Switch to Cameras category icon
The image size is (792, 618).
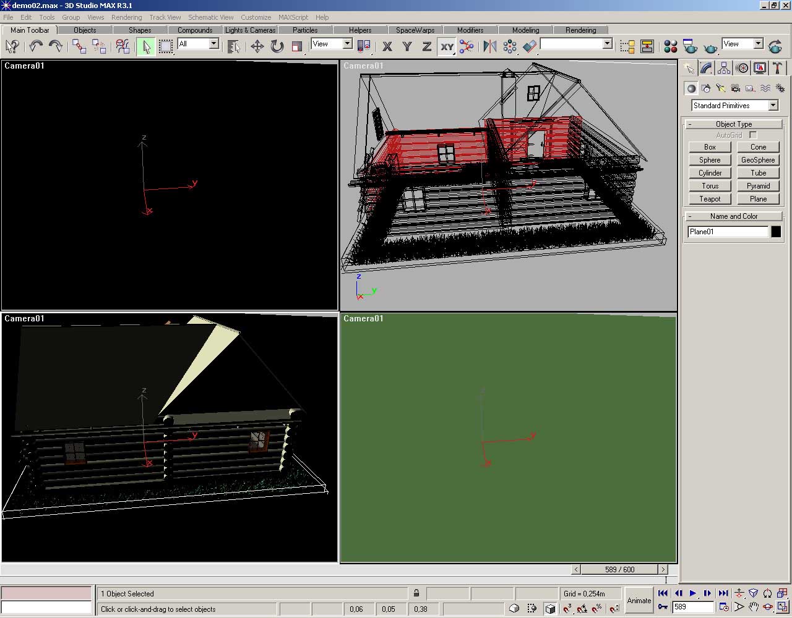[736, 88]
